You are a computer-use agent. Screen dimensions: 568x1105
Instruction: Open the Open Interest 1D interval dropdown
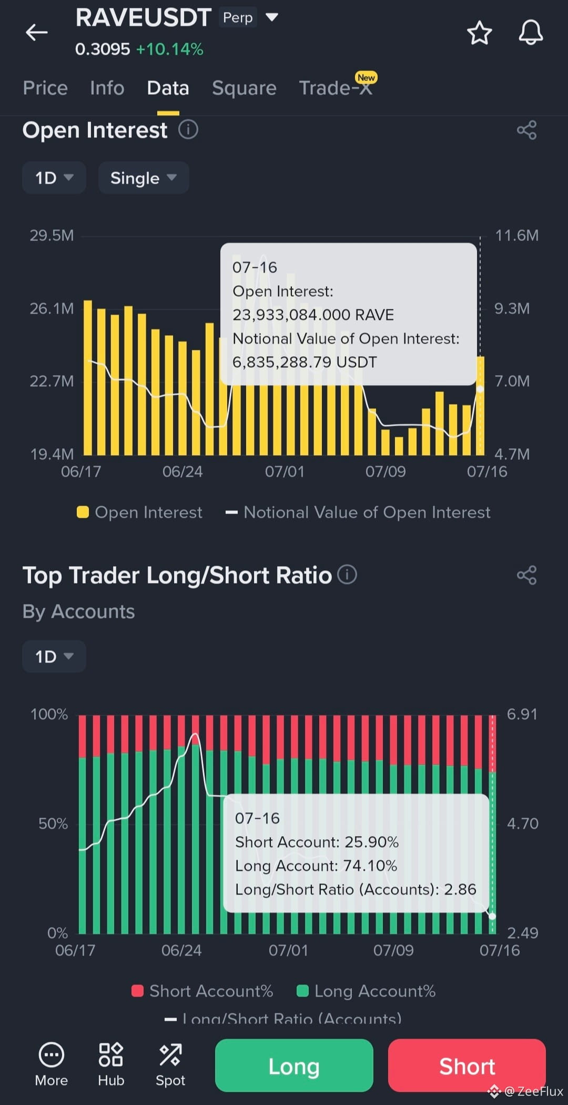54,178
